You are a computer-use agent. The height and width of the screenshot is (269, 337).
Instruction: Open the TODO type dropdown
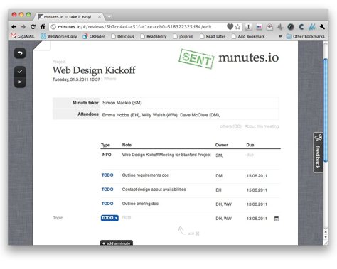[x=109, y=218]
